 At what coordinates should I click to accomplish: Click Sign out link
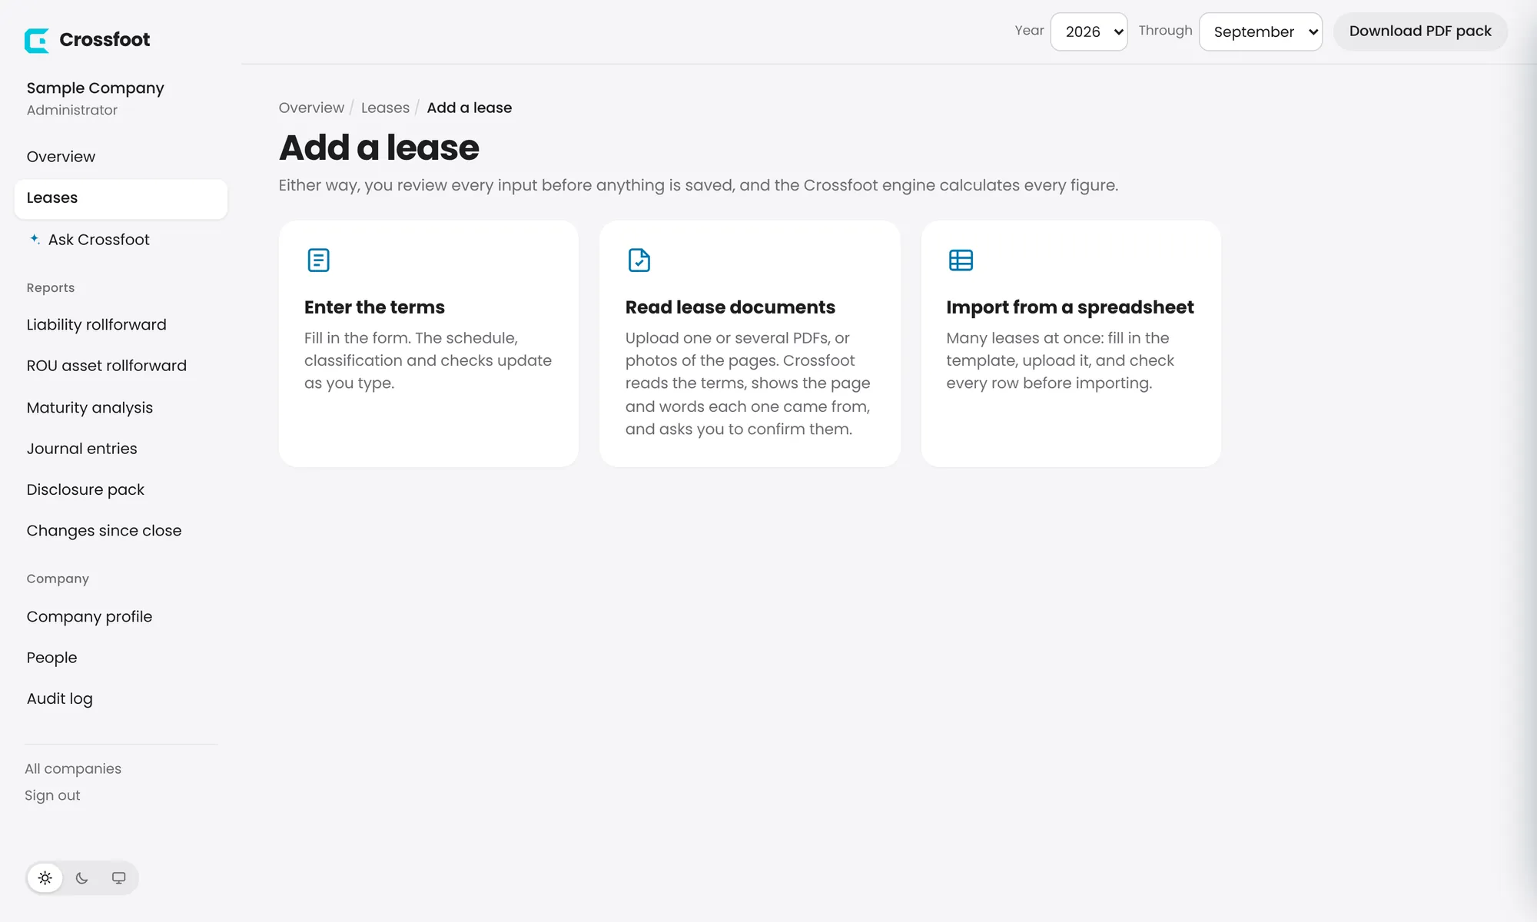click(52, 795)
